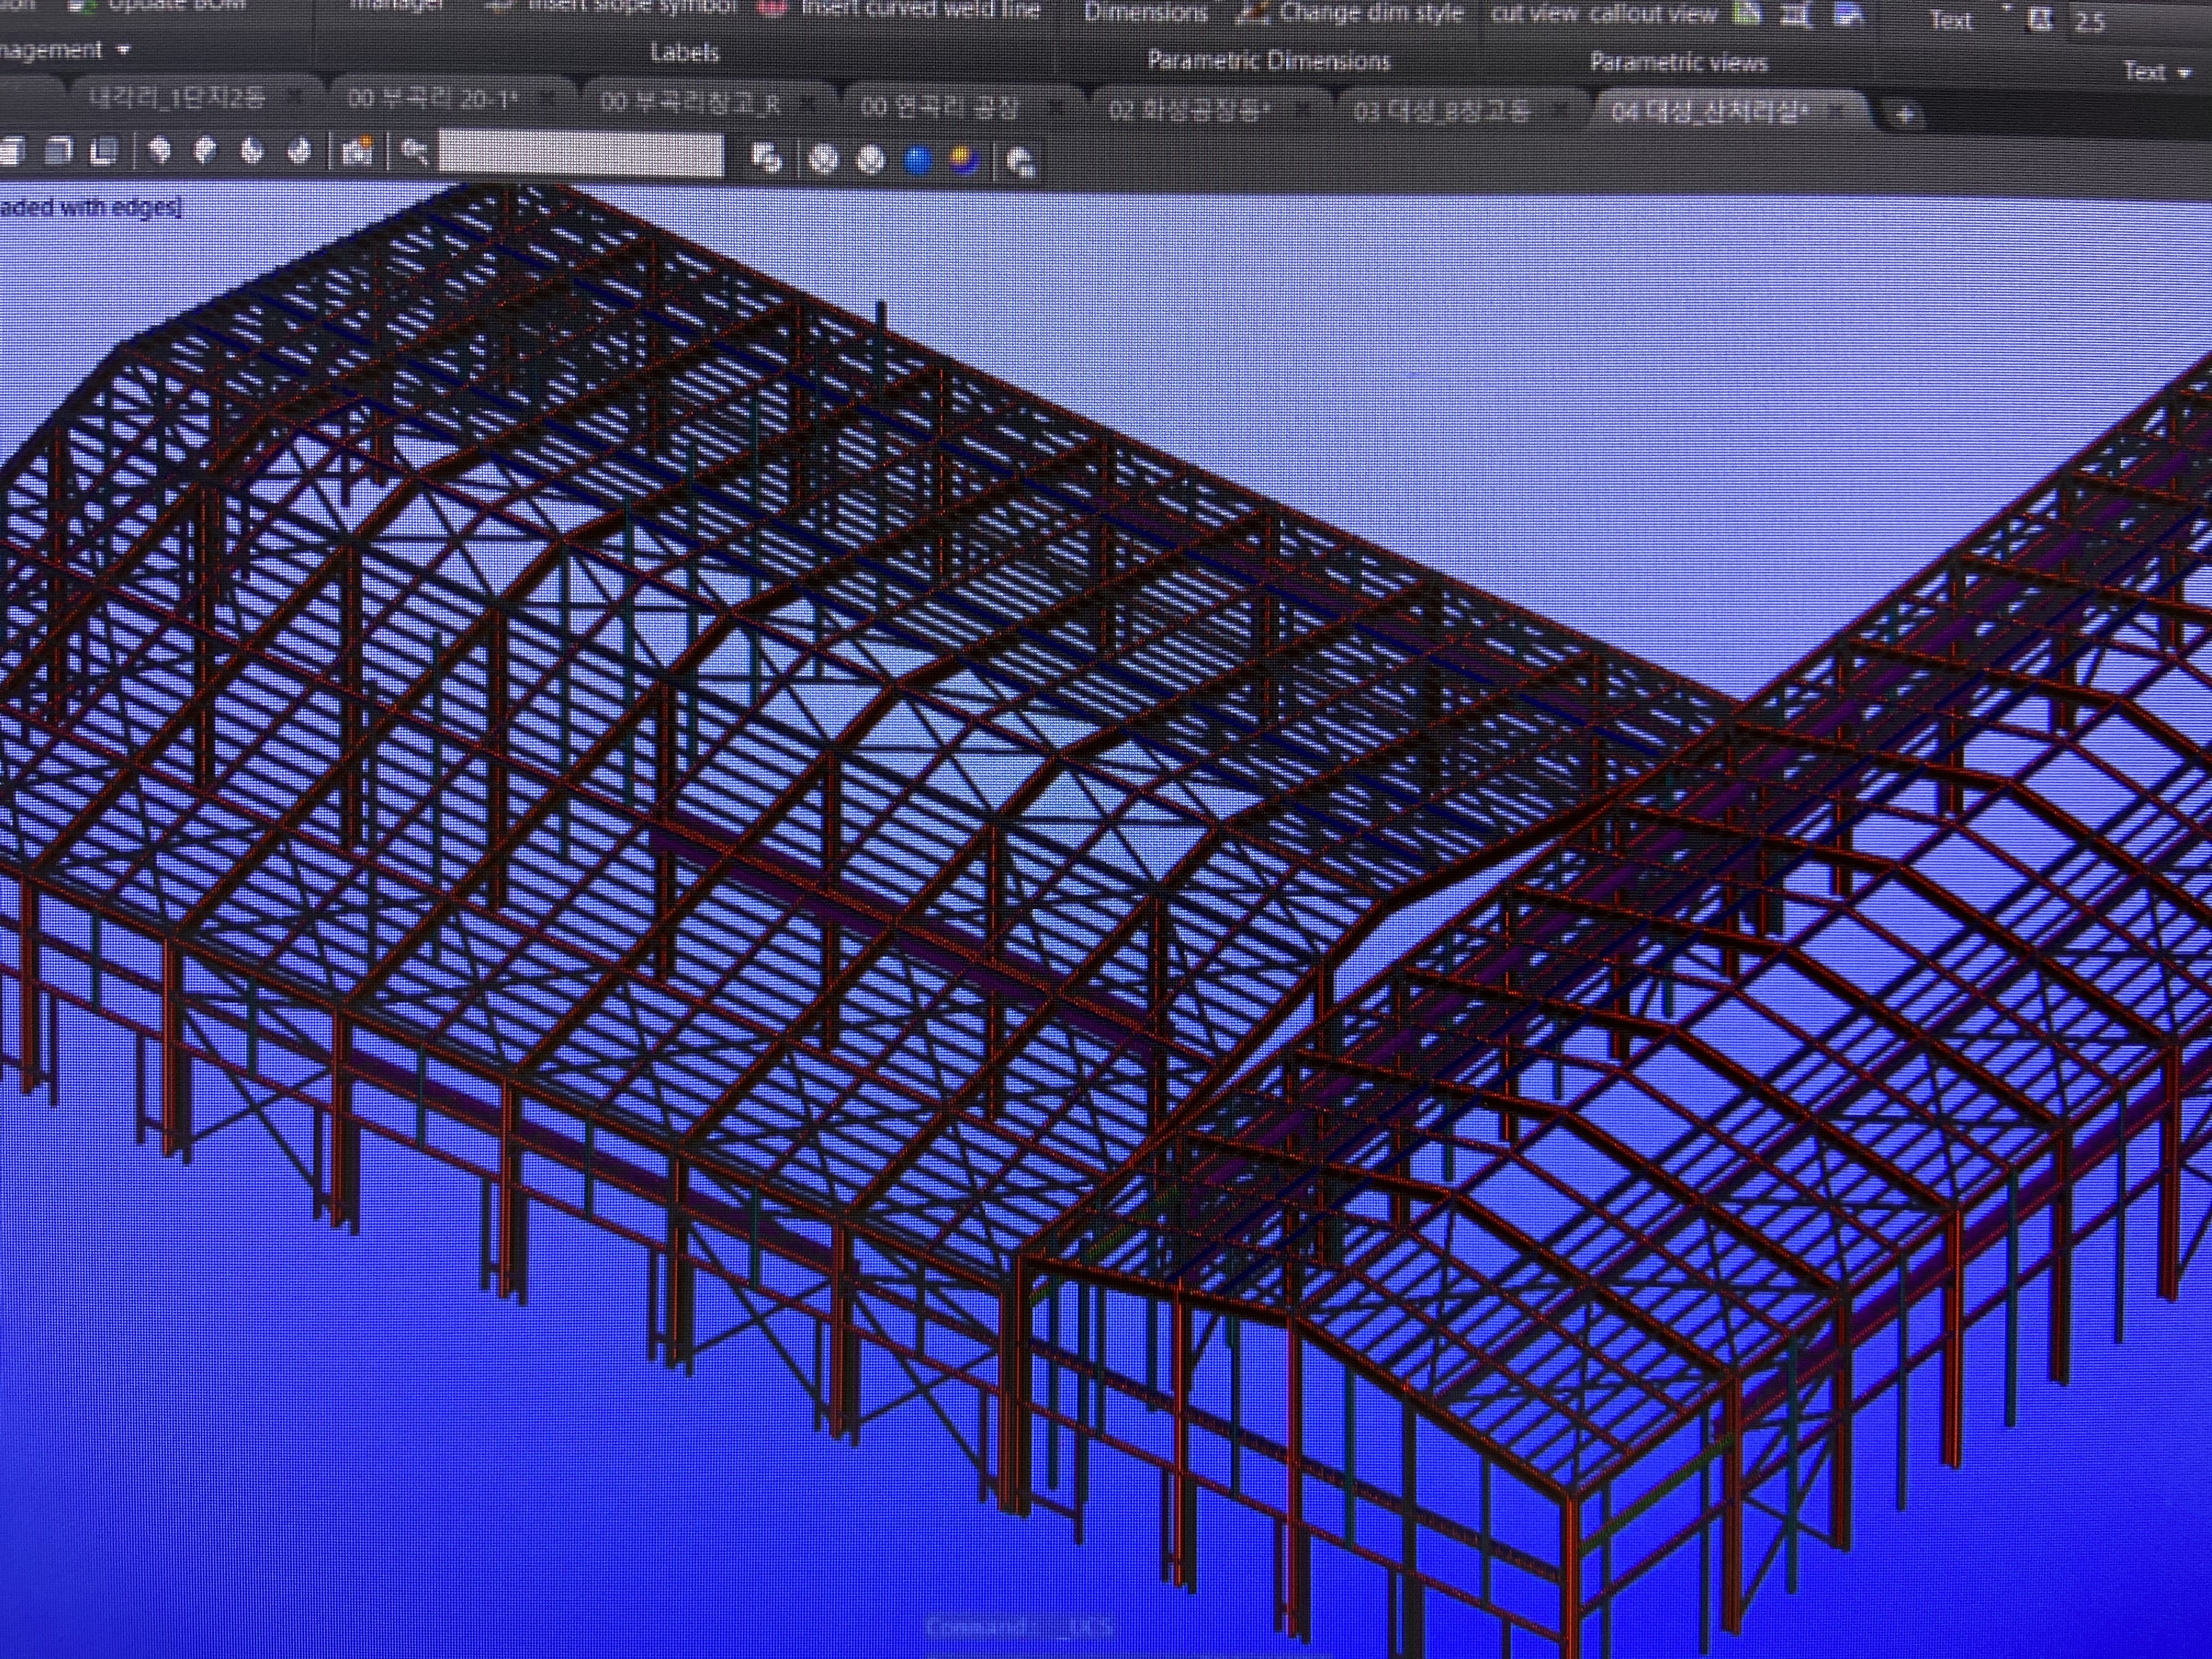Expand the Management panel dropdown arrow
Viewport: 2212px width, 1659px height.
(124, 49)
